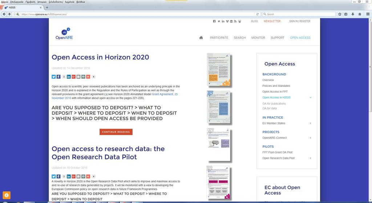Screen dimensions: 372x203
Task: Click into the browser Search field
Action: click(299, 14)
